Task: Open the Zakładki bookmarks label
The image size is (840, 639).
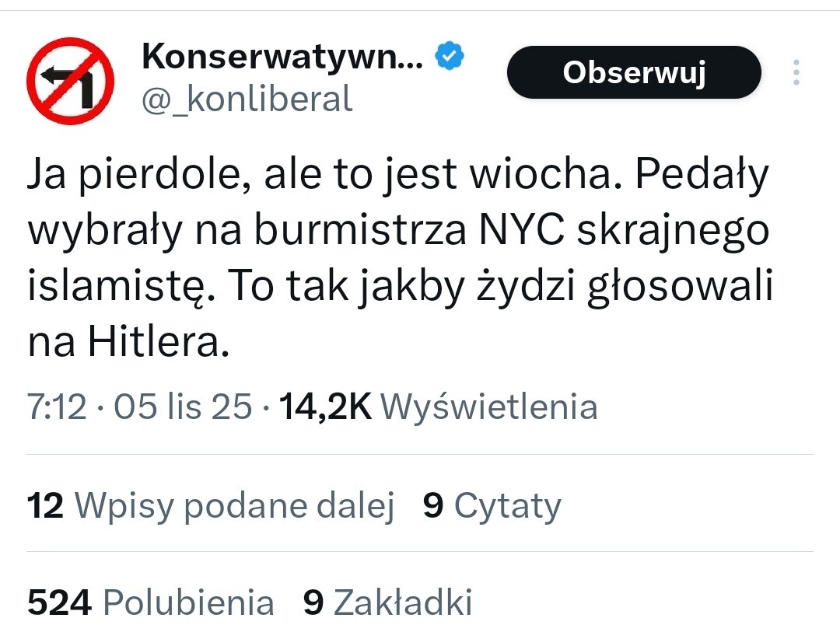Action: [x=402, y=602]
